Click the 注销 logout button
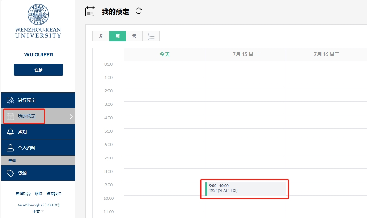 tap(38, 70)
